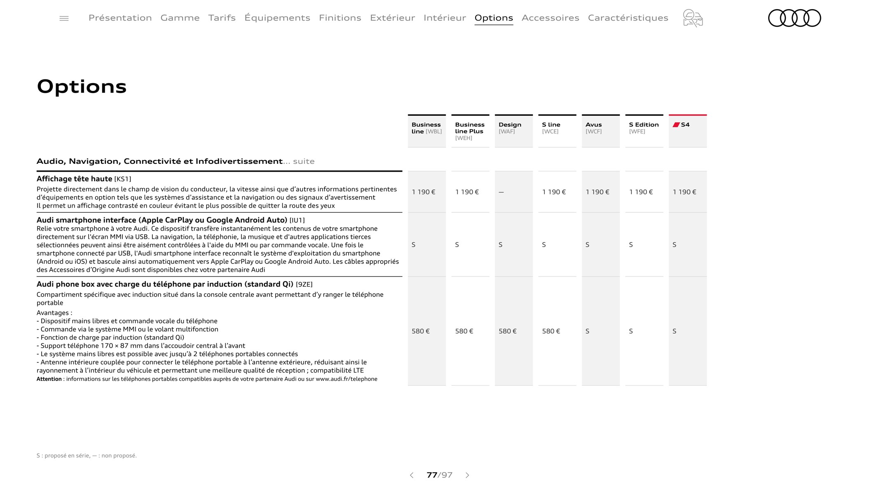Click the S line [WCE] column header
Image resolution: width=879 pixels, height=494 pixels.
557,130
